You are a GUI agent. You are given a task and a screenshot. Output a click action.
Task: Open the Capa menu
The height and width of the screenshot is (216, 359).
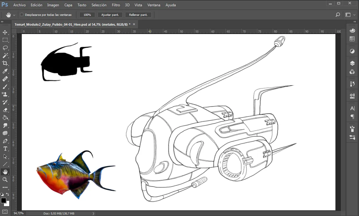click(x=68, y=5)
